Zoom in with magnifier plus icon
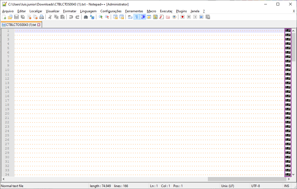This screenshot has width=297, height=189. pyautogui.click(x=101, y=17)
